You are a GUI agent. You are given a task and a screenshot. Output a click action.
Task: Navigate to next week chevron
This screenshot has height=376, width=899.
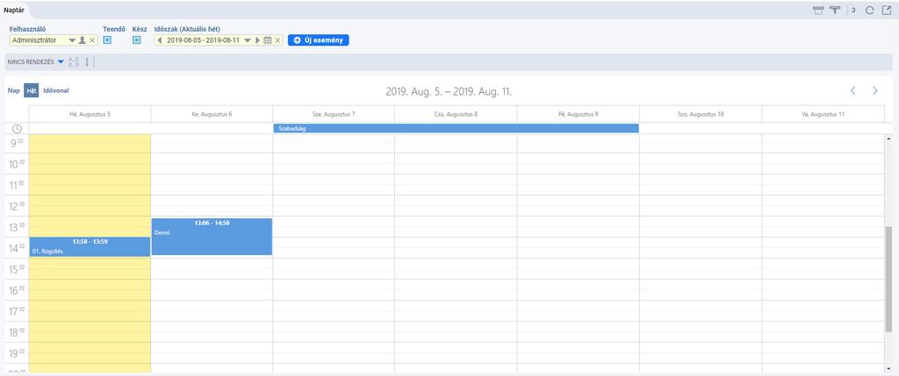click(x=875, y=90)
